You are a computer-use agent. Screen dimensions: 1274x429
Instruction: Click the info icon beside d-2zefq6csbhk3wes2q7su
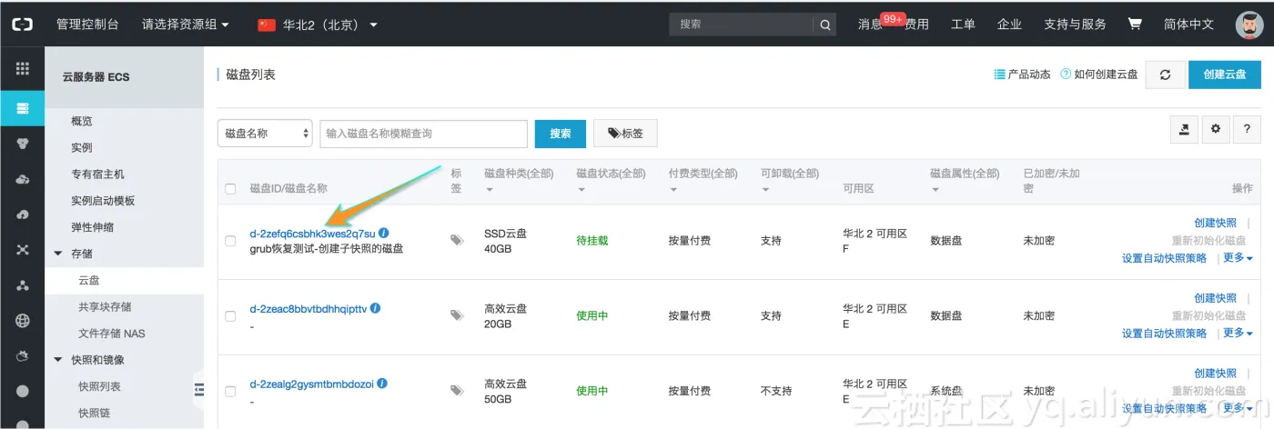[384, 234]
